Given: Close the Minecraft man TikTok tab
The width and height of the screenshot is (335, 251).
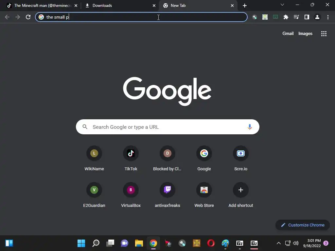Looking at the screenshot, I should coord(76,6).
